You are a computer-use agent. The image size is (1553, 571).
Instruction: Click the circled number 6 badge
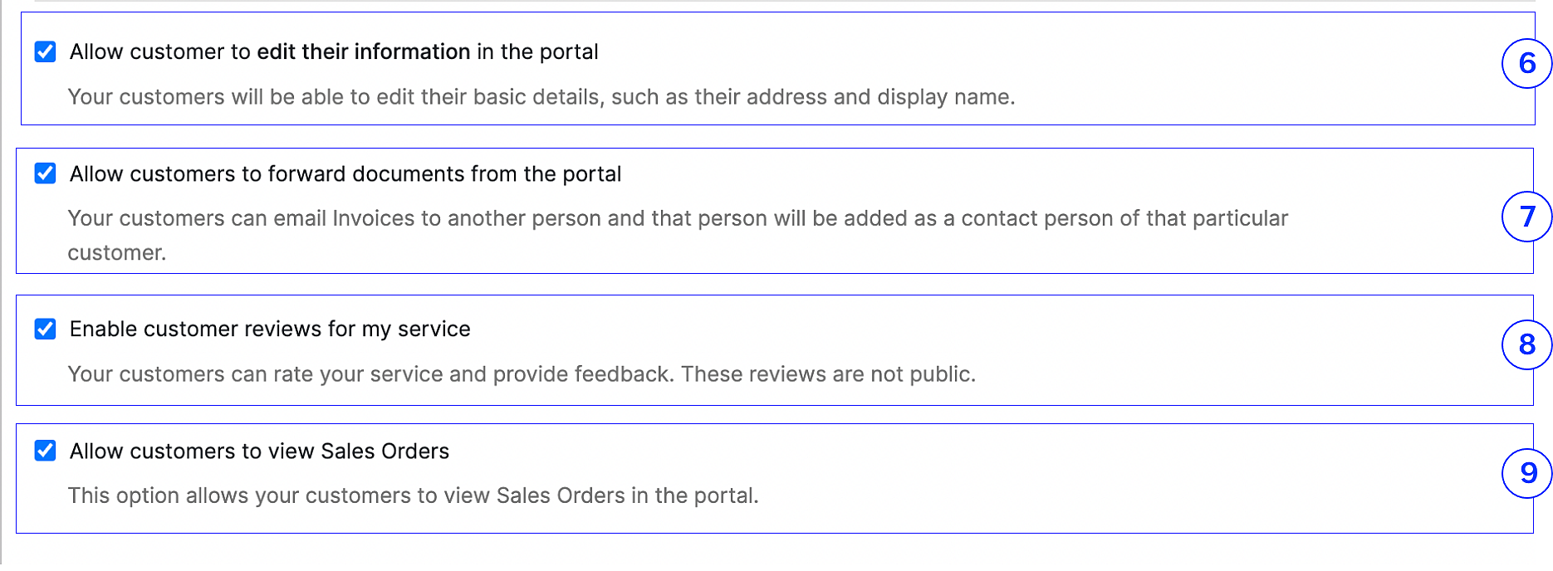click(1526, 63)
